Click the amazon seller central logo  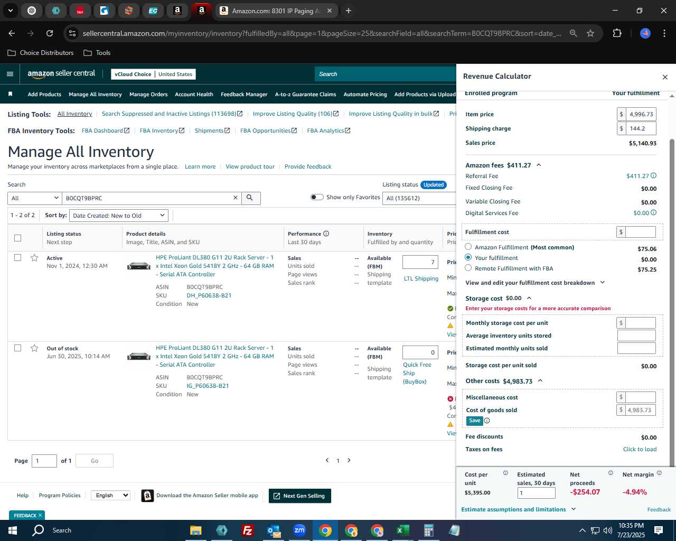coord(61,74)
